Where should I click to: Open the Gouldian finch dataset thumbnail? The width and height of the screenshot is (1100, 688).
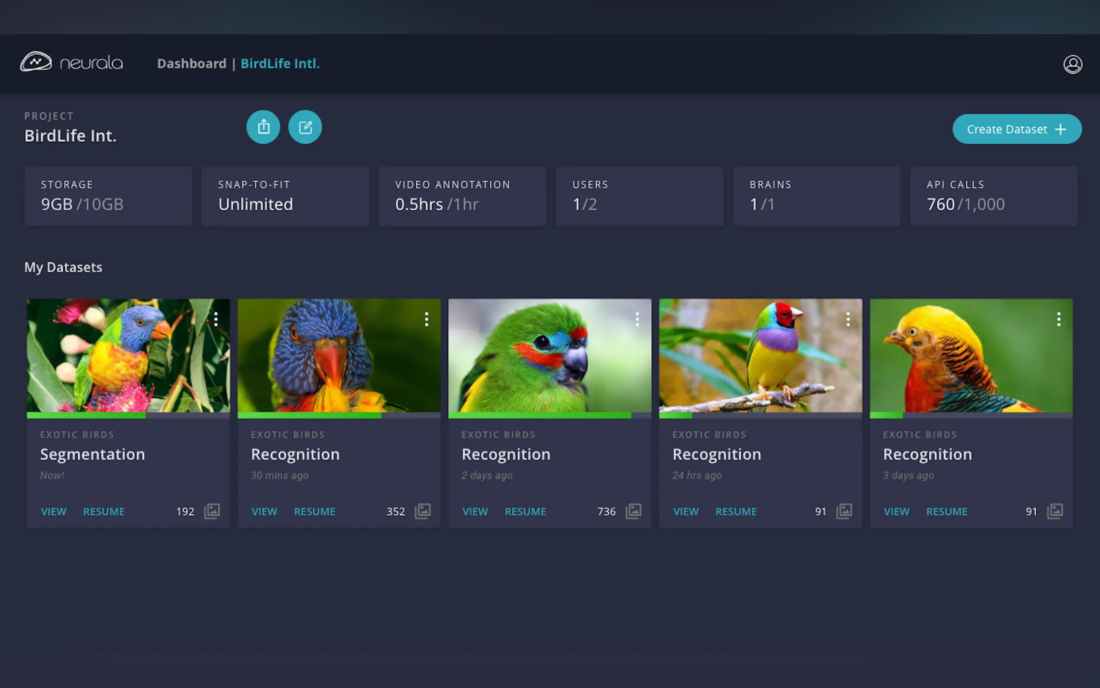pos(760,355)
